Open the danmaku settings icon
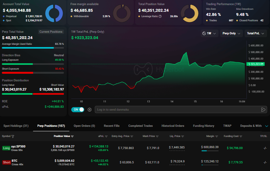 [x=90, y=110]
